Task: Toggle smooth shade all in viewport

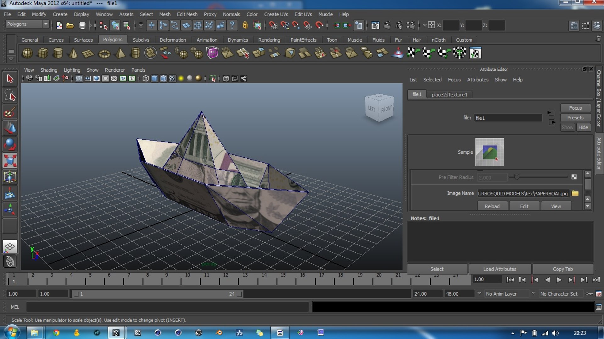Action: pos(154,79)
